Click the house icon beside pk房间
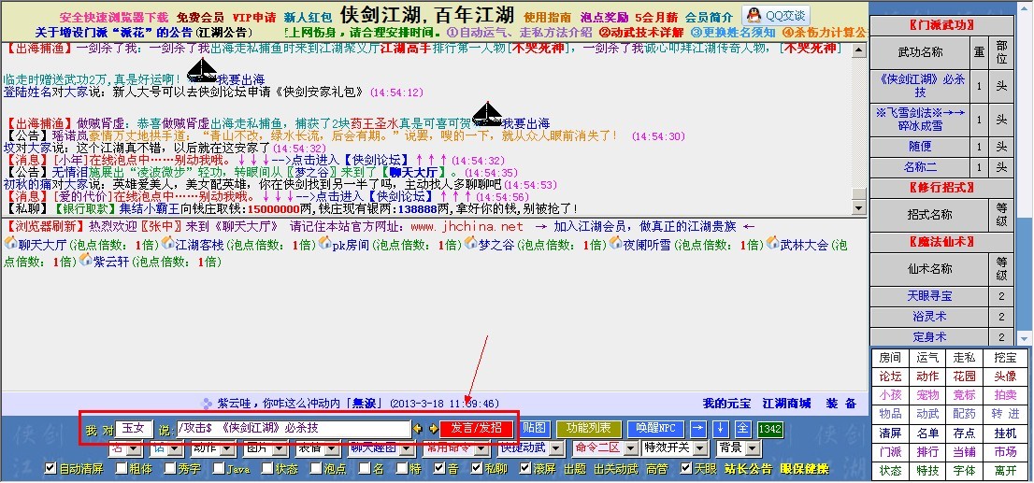The height and width of the screenshot is (483, 1034). click(324, 243)
